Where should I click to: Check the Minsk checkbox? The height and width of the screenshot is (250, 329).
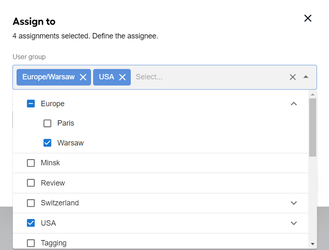pyautogui.click(x=31, y=163)
